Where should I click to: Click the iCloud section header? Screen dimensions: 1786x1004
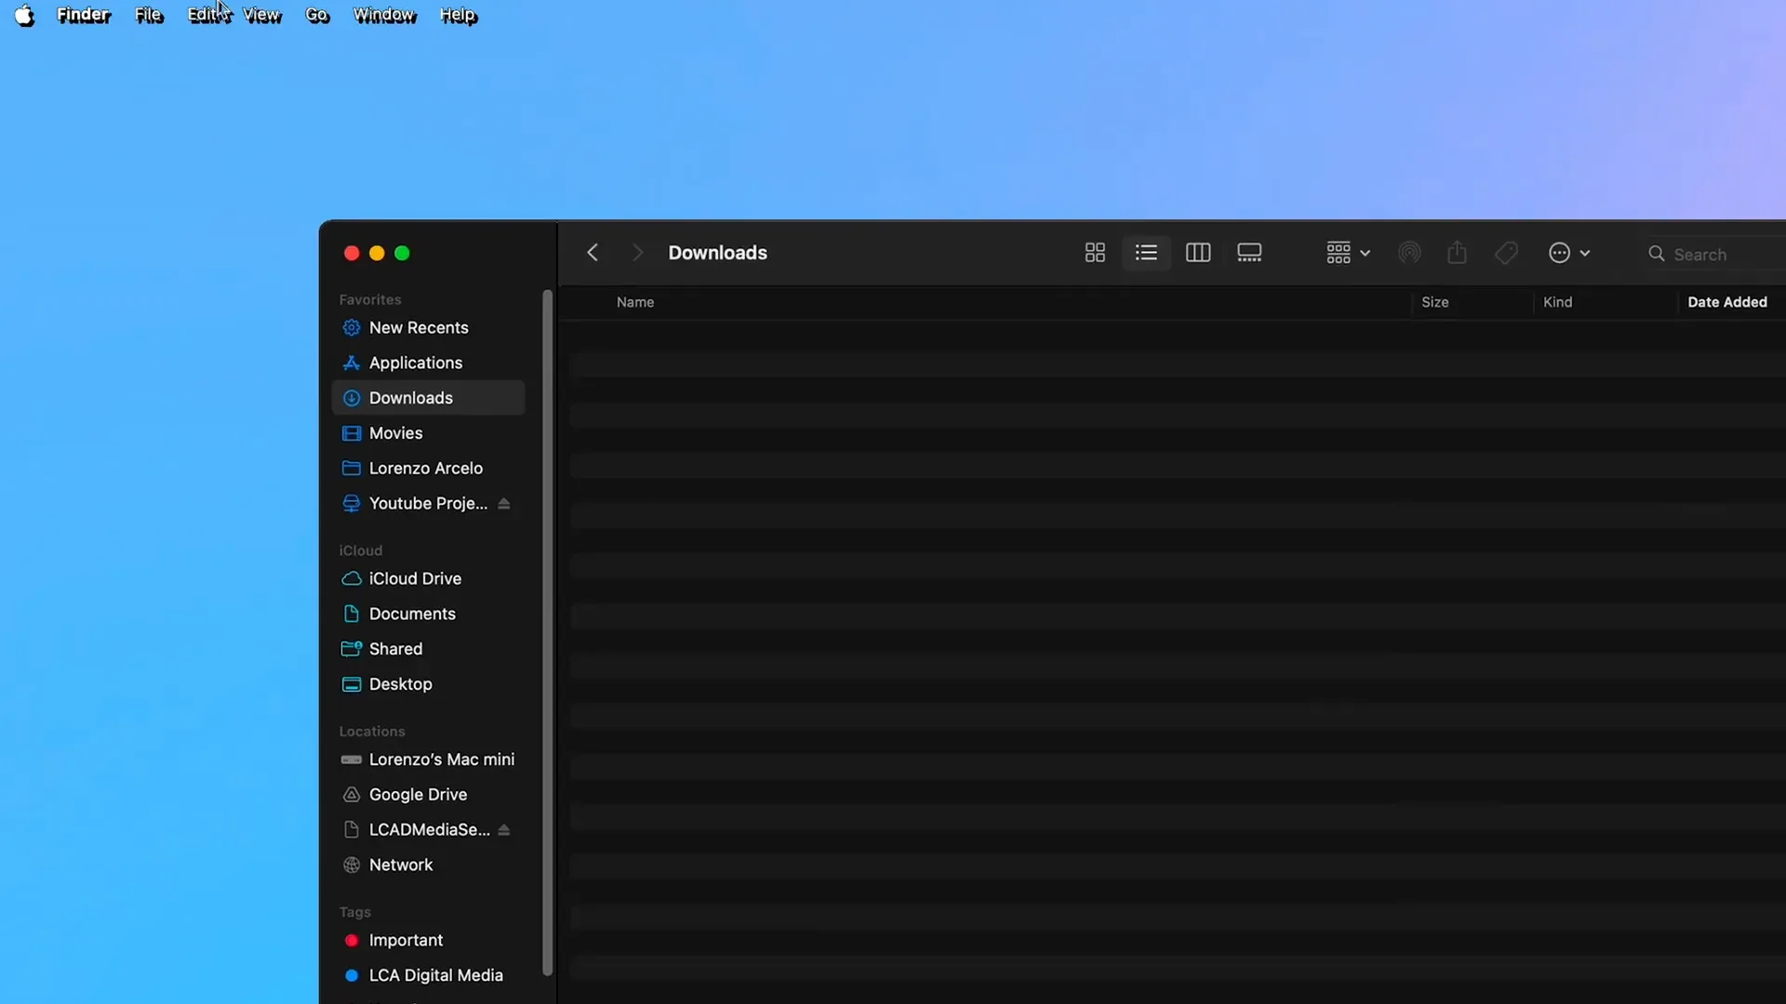click(x=361, y=550)
